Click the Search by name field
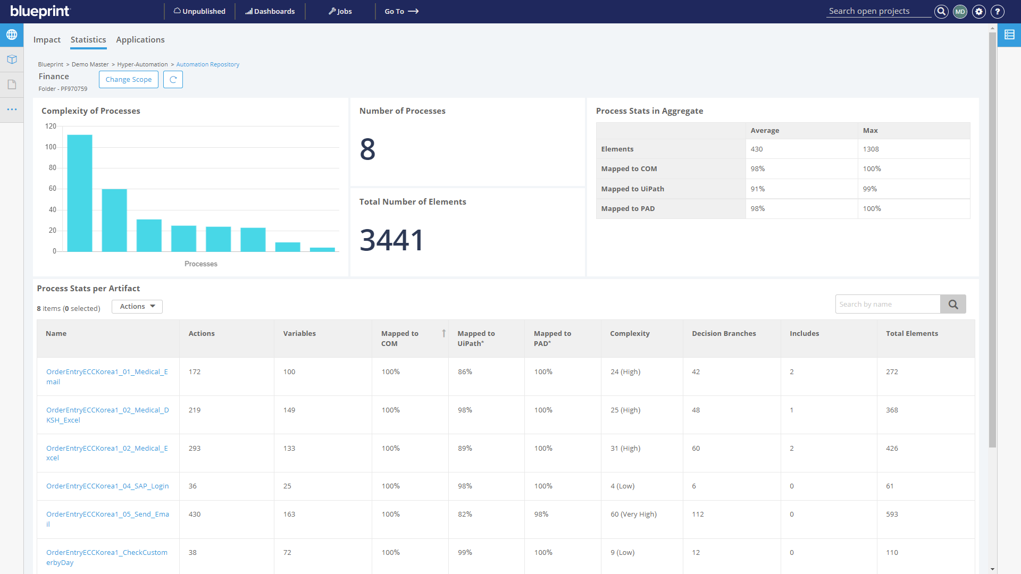Viewport: 1021px width, 574px height. tap(887, 305)
